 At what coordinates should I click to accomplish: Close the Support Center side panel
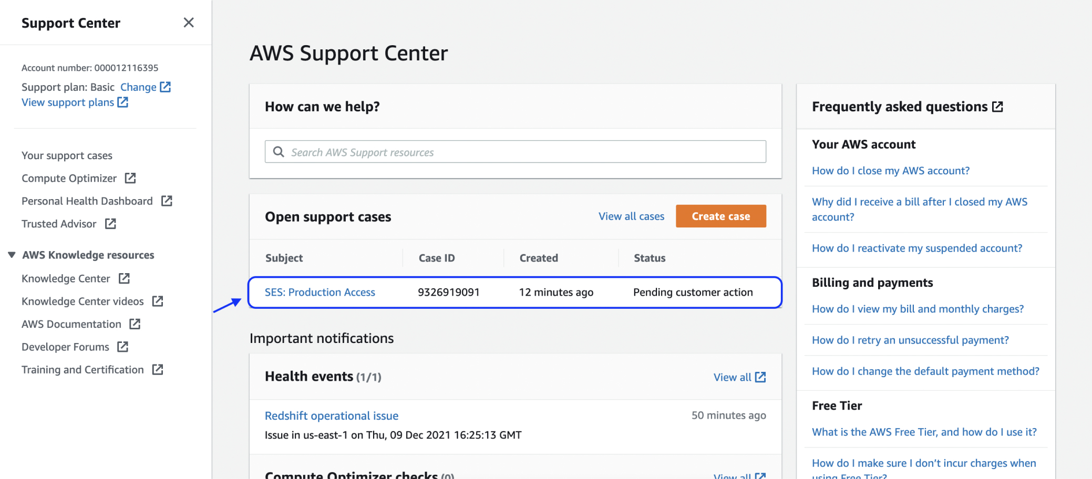(189, 23)
